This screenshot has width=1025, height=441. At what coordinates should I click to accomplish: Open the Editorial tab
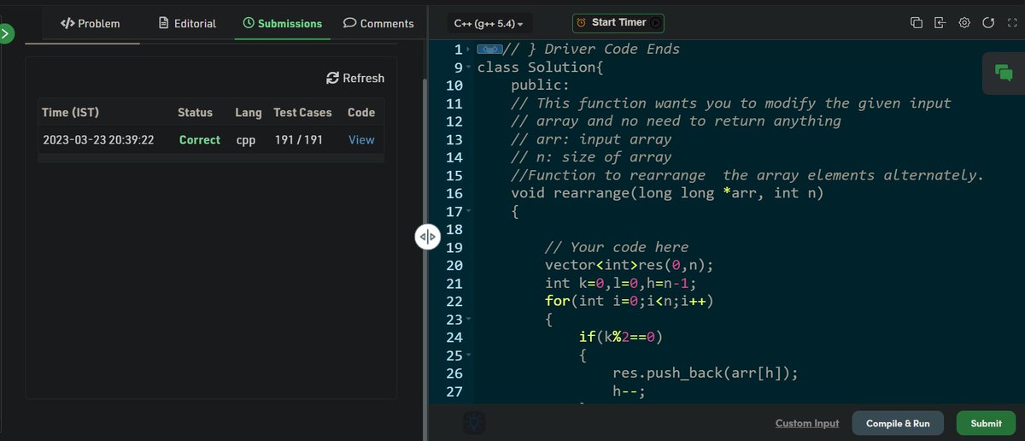coord(188,23)
